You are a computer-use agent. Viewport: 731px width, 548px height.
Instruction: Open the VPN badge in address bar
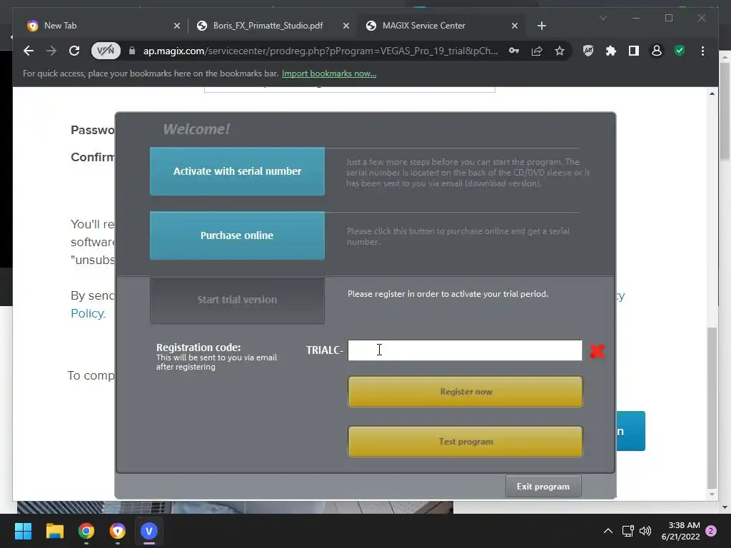point(106,51)
